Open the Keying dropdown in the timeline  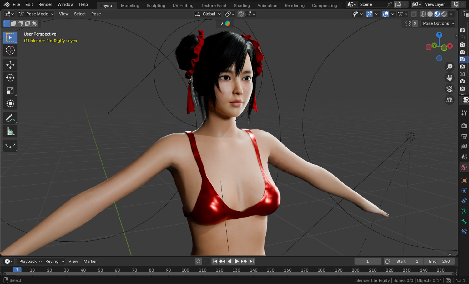tap(54, 261)
